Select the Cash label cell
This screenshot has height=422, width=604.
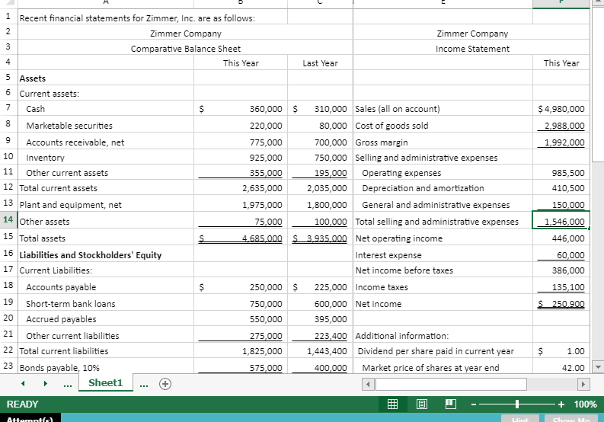tap(106, 108)
